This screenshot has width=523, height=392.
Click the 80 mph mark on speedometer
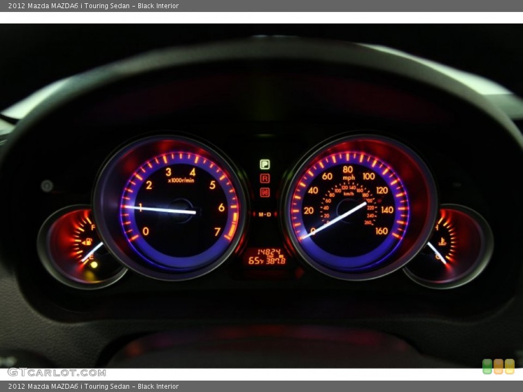348,169
